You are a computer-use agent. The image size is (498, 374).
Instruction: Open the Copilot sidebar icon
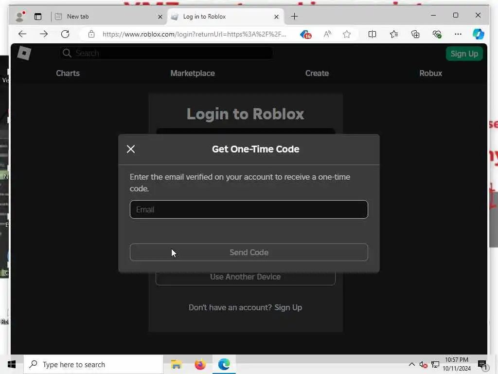479,34
